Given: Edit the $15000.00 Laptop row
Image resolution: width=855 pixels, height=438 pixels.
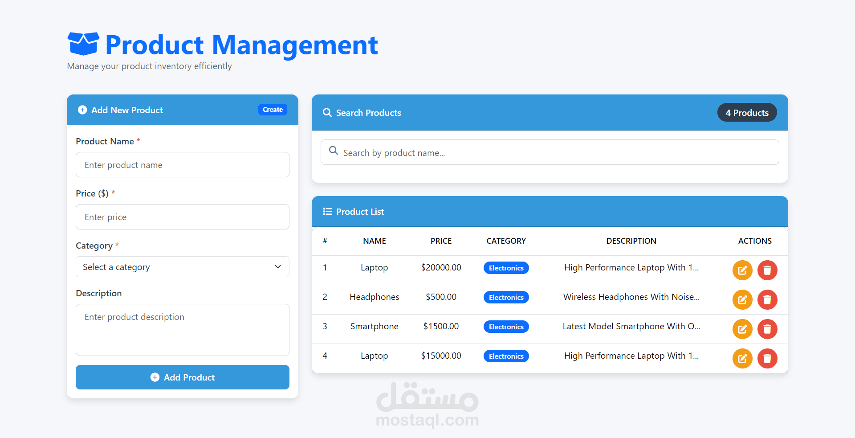Looking at the screenshot, I should 742,358.
